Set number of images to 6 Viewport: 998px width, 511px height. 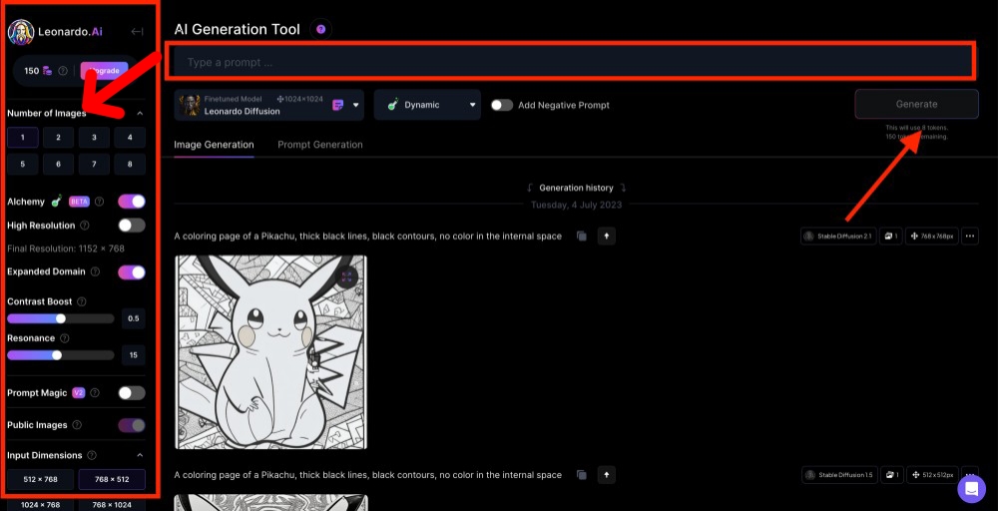point(59,165)
